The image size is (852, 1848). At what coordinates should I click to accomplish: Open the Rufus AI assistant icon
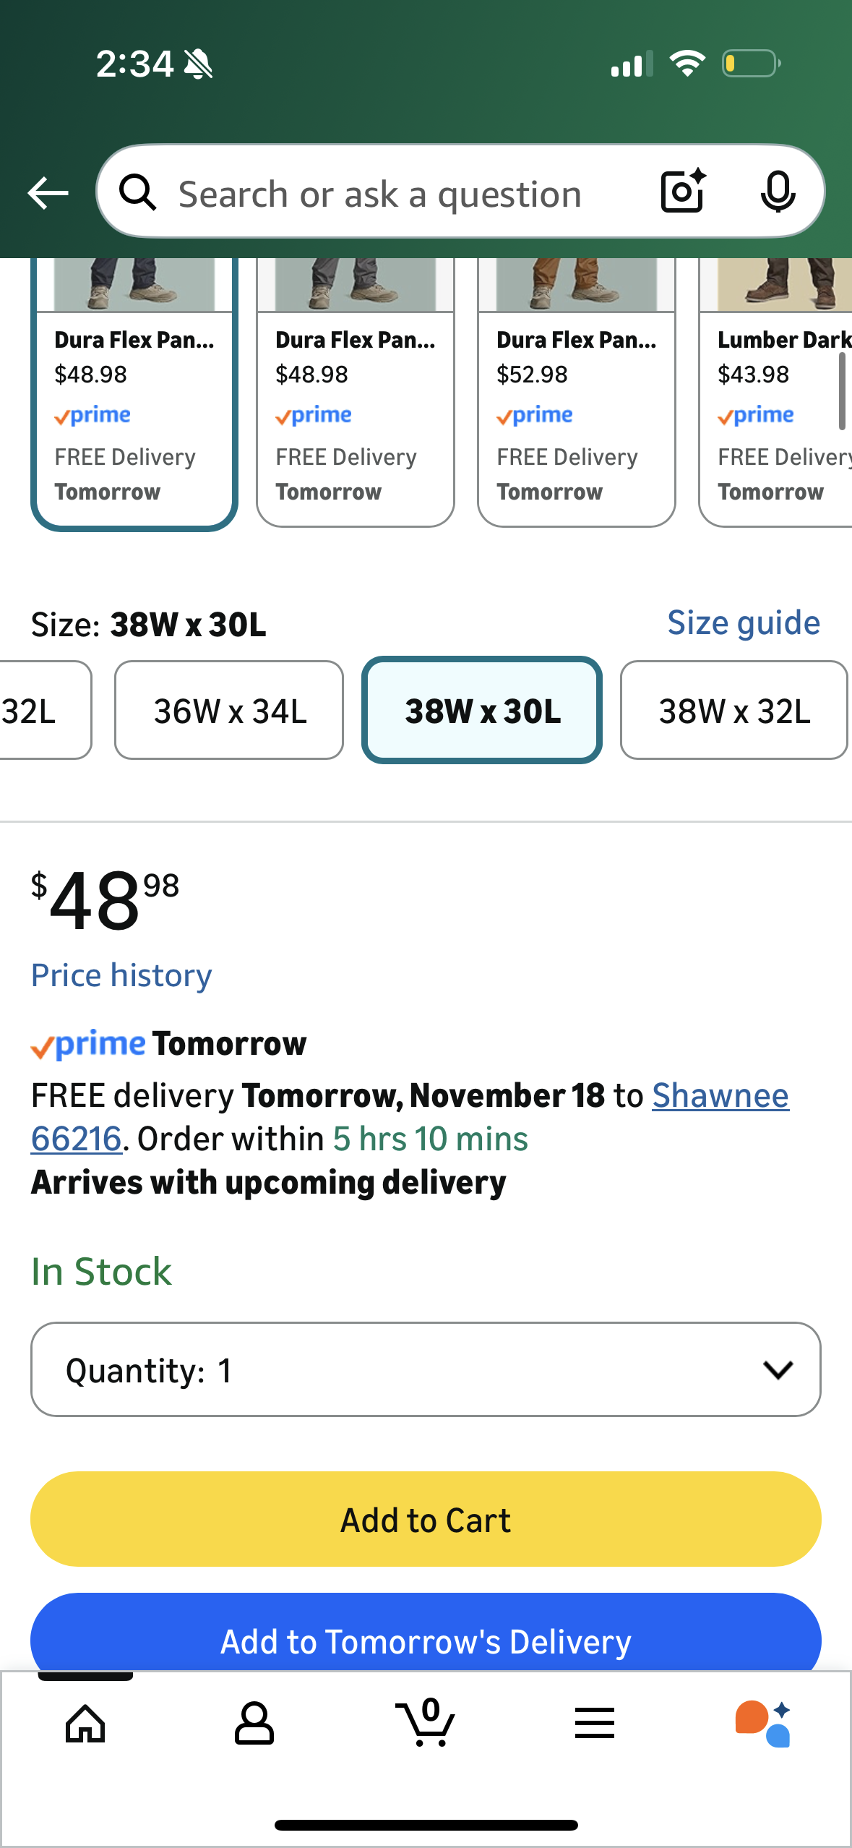763,1724
